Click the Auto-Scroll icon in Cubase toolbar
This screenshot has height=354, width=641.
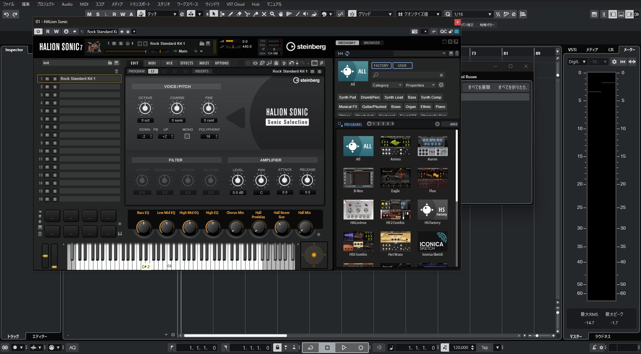(191, 14)
